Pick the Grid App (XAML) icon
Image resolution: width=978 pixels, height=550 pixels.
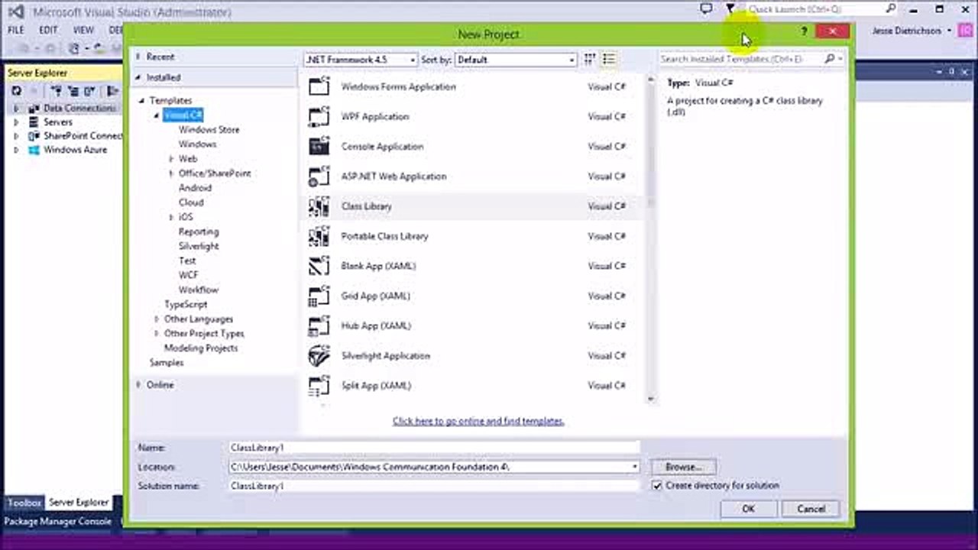319,296
